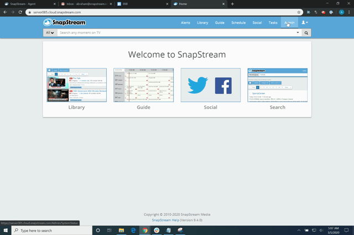Open the Alerts menu
The width and height of the screenshot is (354, 235).
pyautogui.click(x=185, y=23)
